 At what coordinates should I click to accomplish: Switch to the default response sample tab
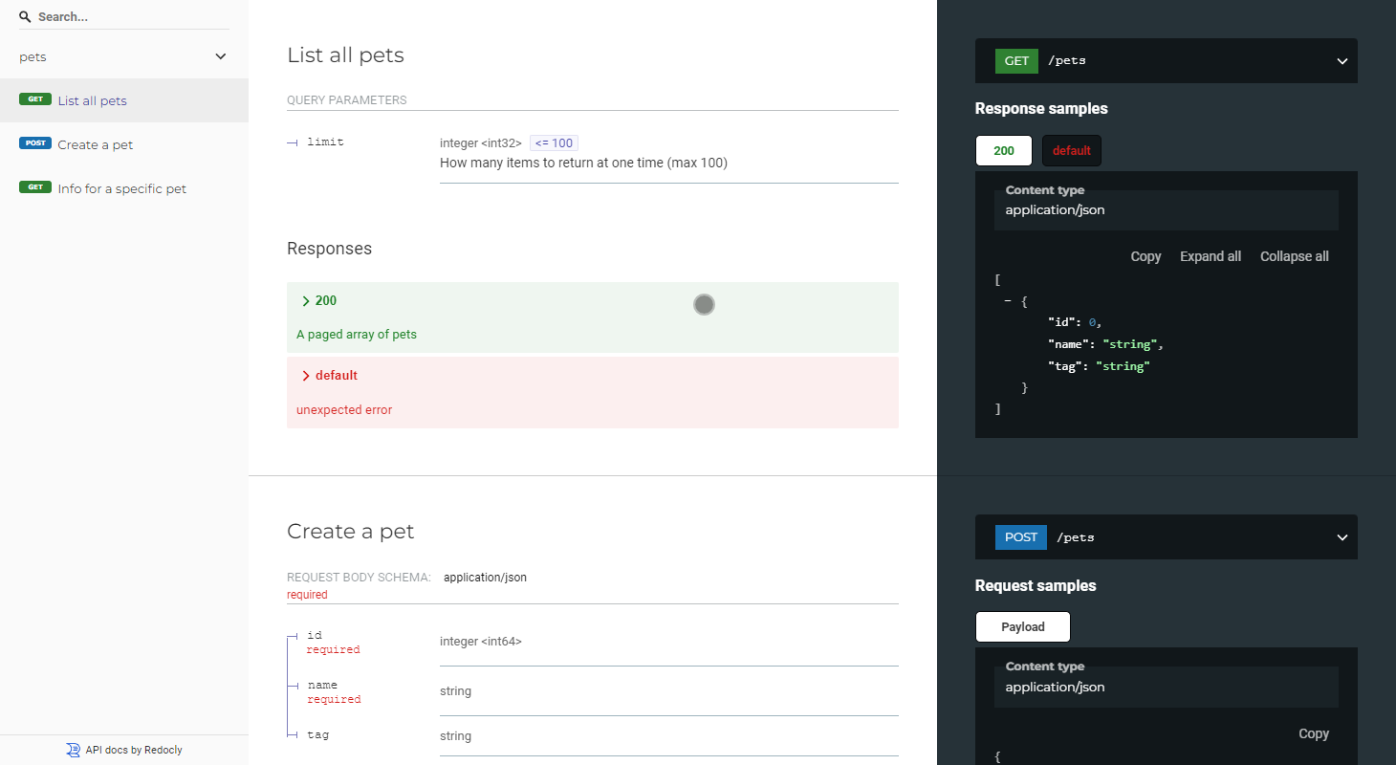1071,150
